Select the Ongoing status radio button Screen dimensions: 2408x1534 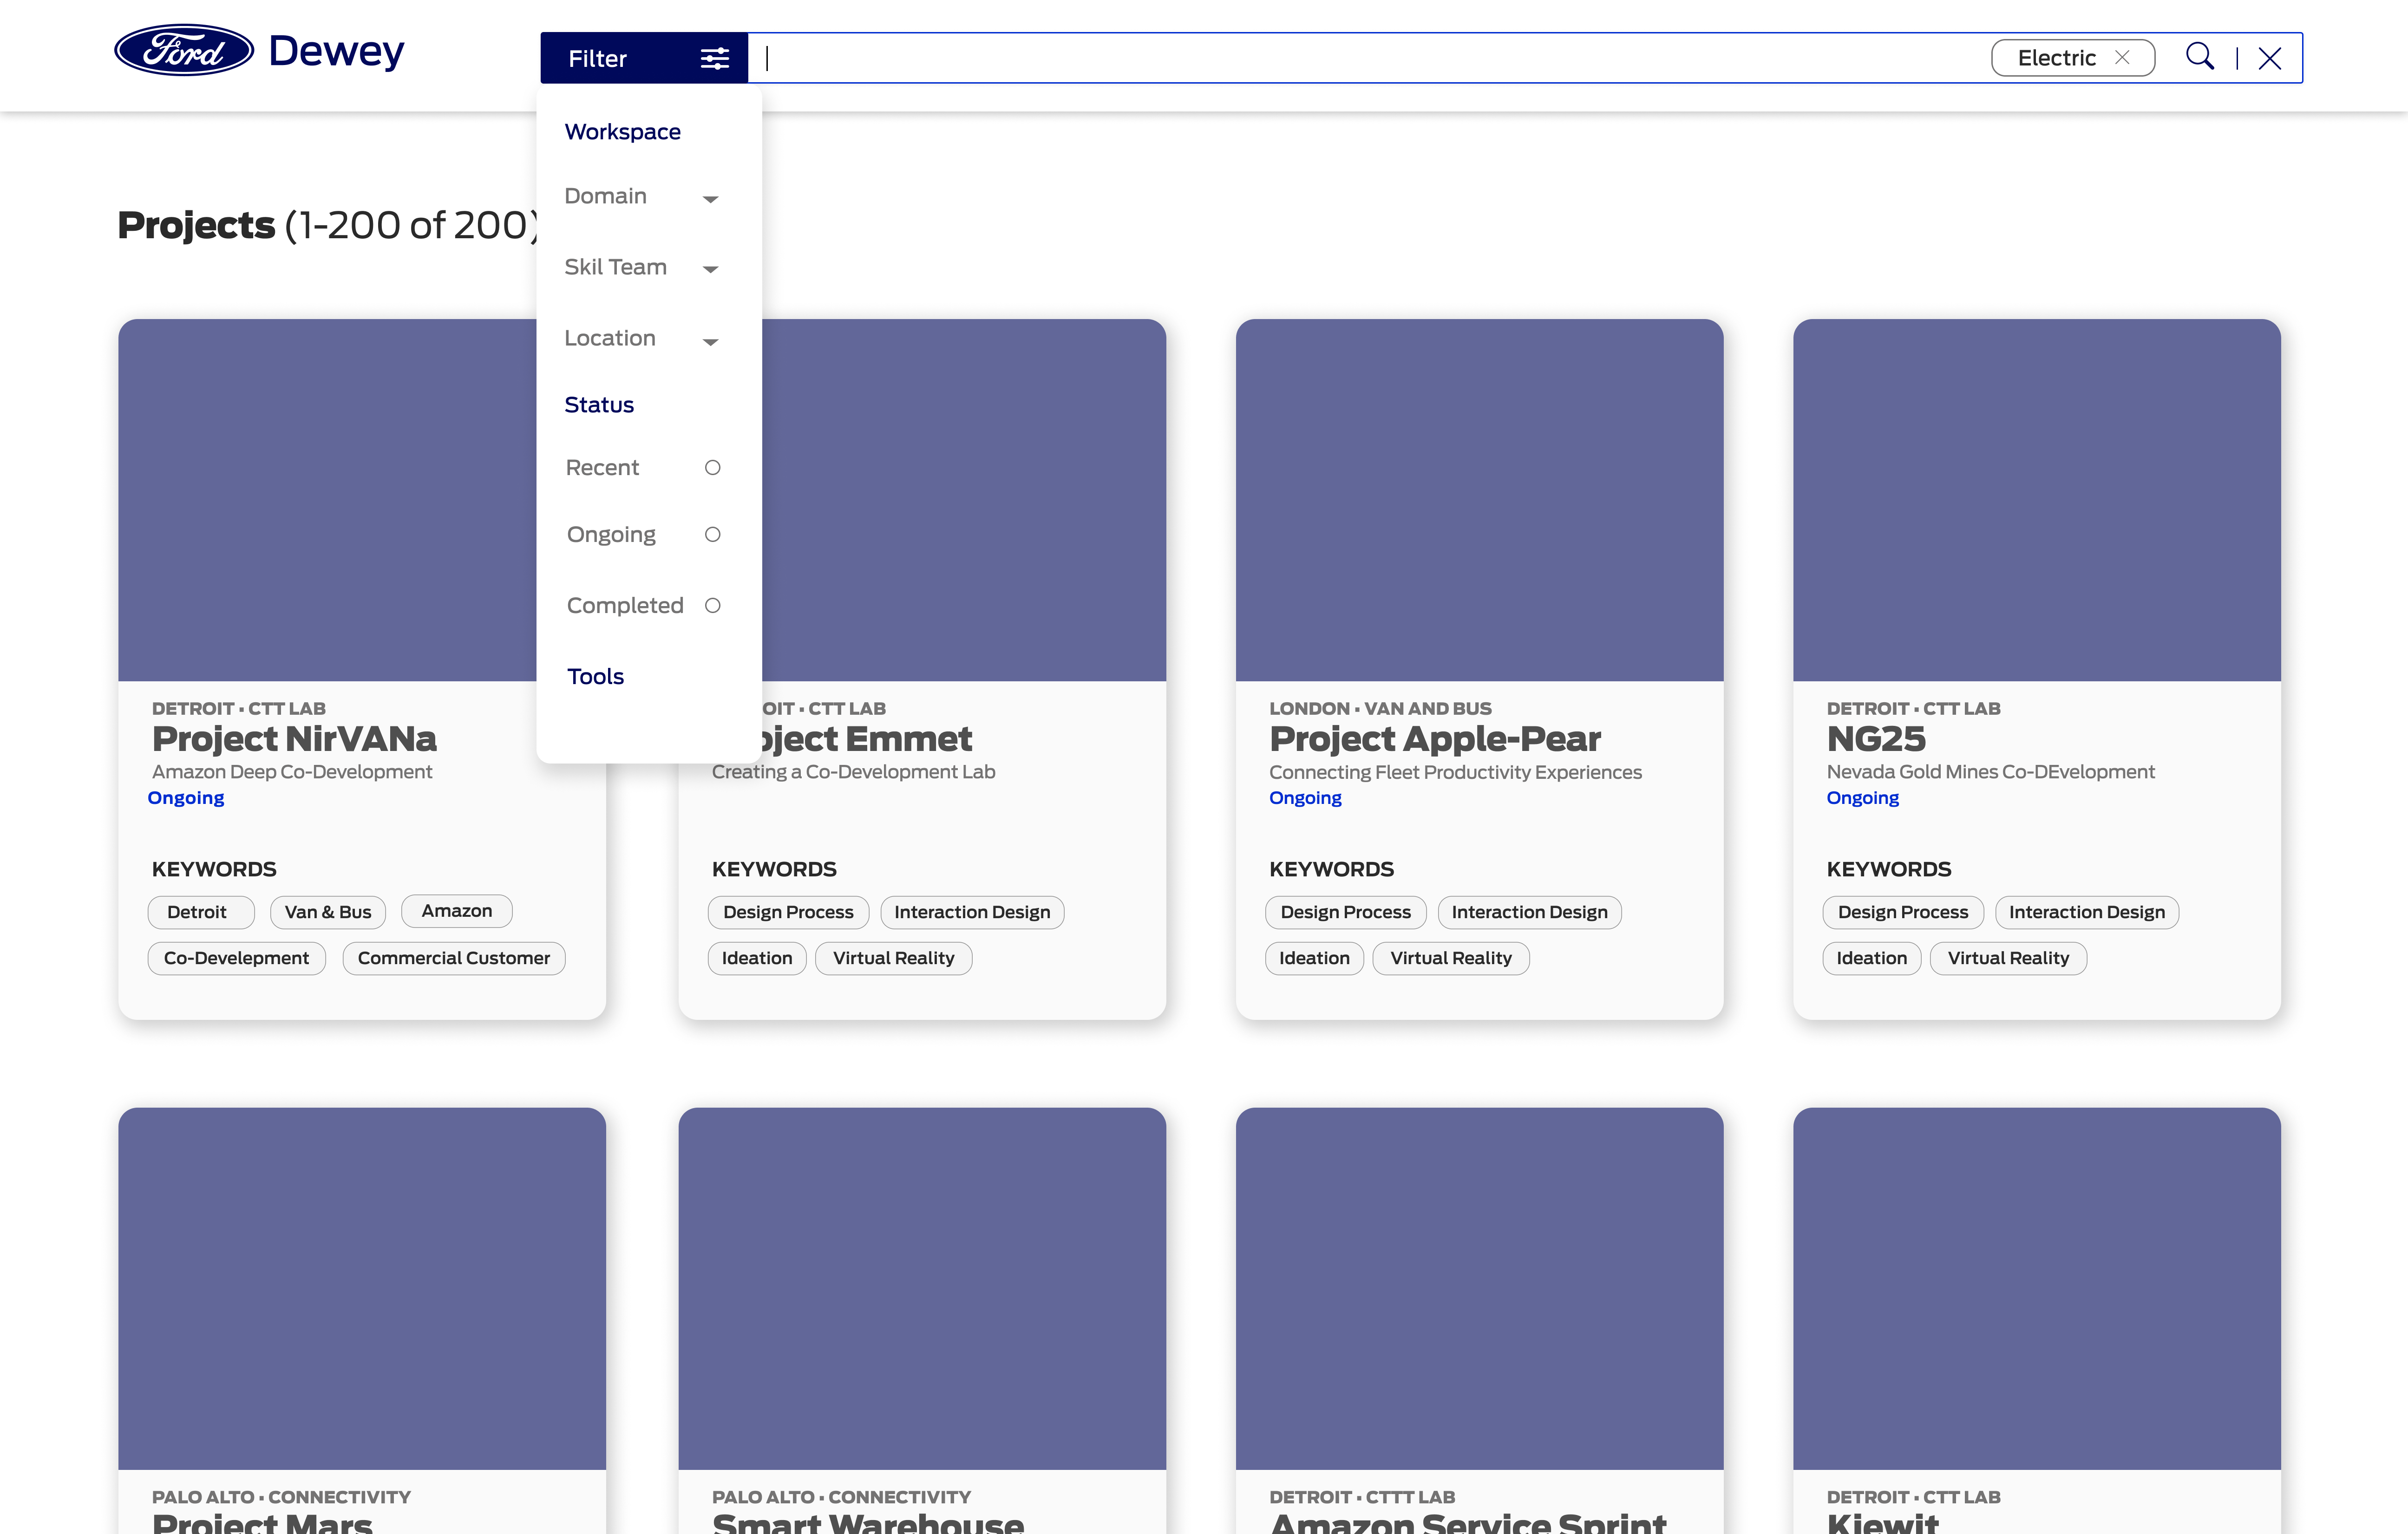click(713, 535)
